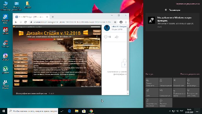Click the taskbar search box
Screen dimensions: 202x114
(33, 111)
